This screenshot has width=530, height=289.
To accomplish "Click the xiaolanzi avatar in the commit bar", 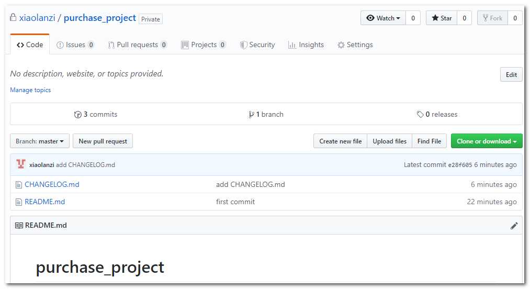I will point(21,164).
